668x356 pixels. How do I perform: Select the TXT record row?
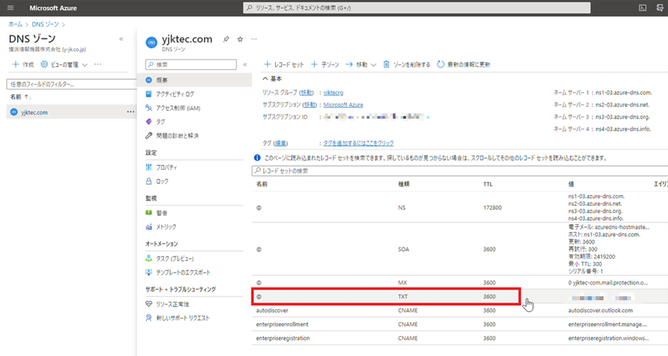pos(460,296)
